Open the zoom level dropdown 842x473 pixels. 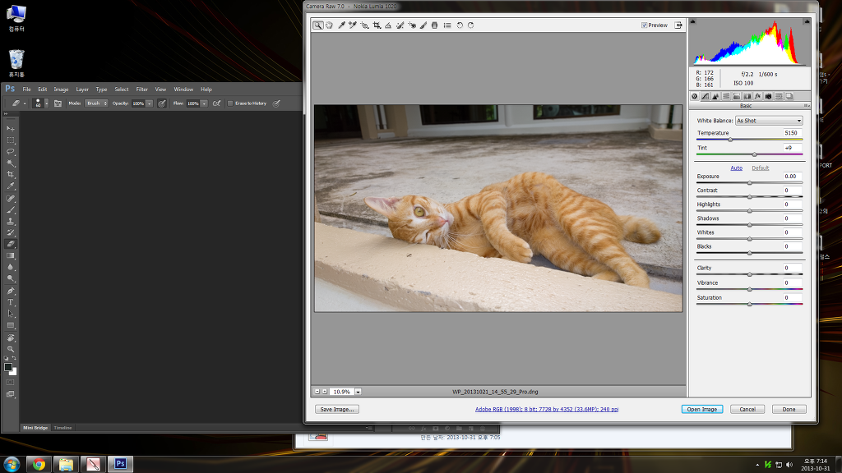tap(358, 392)
